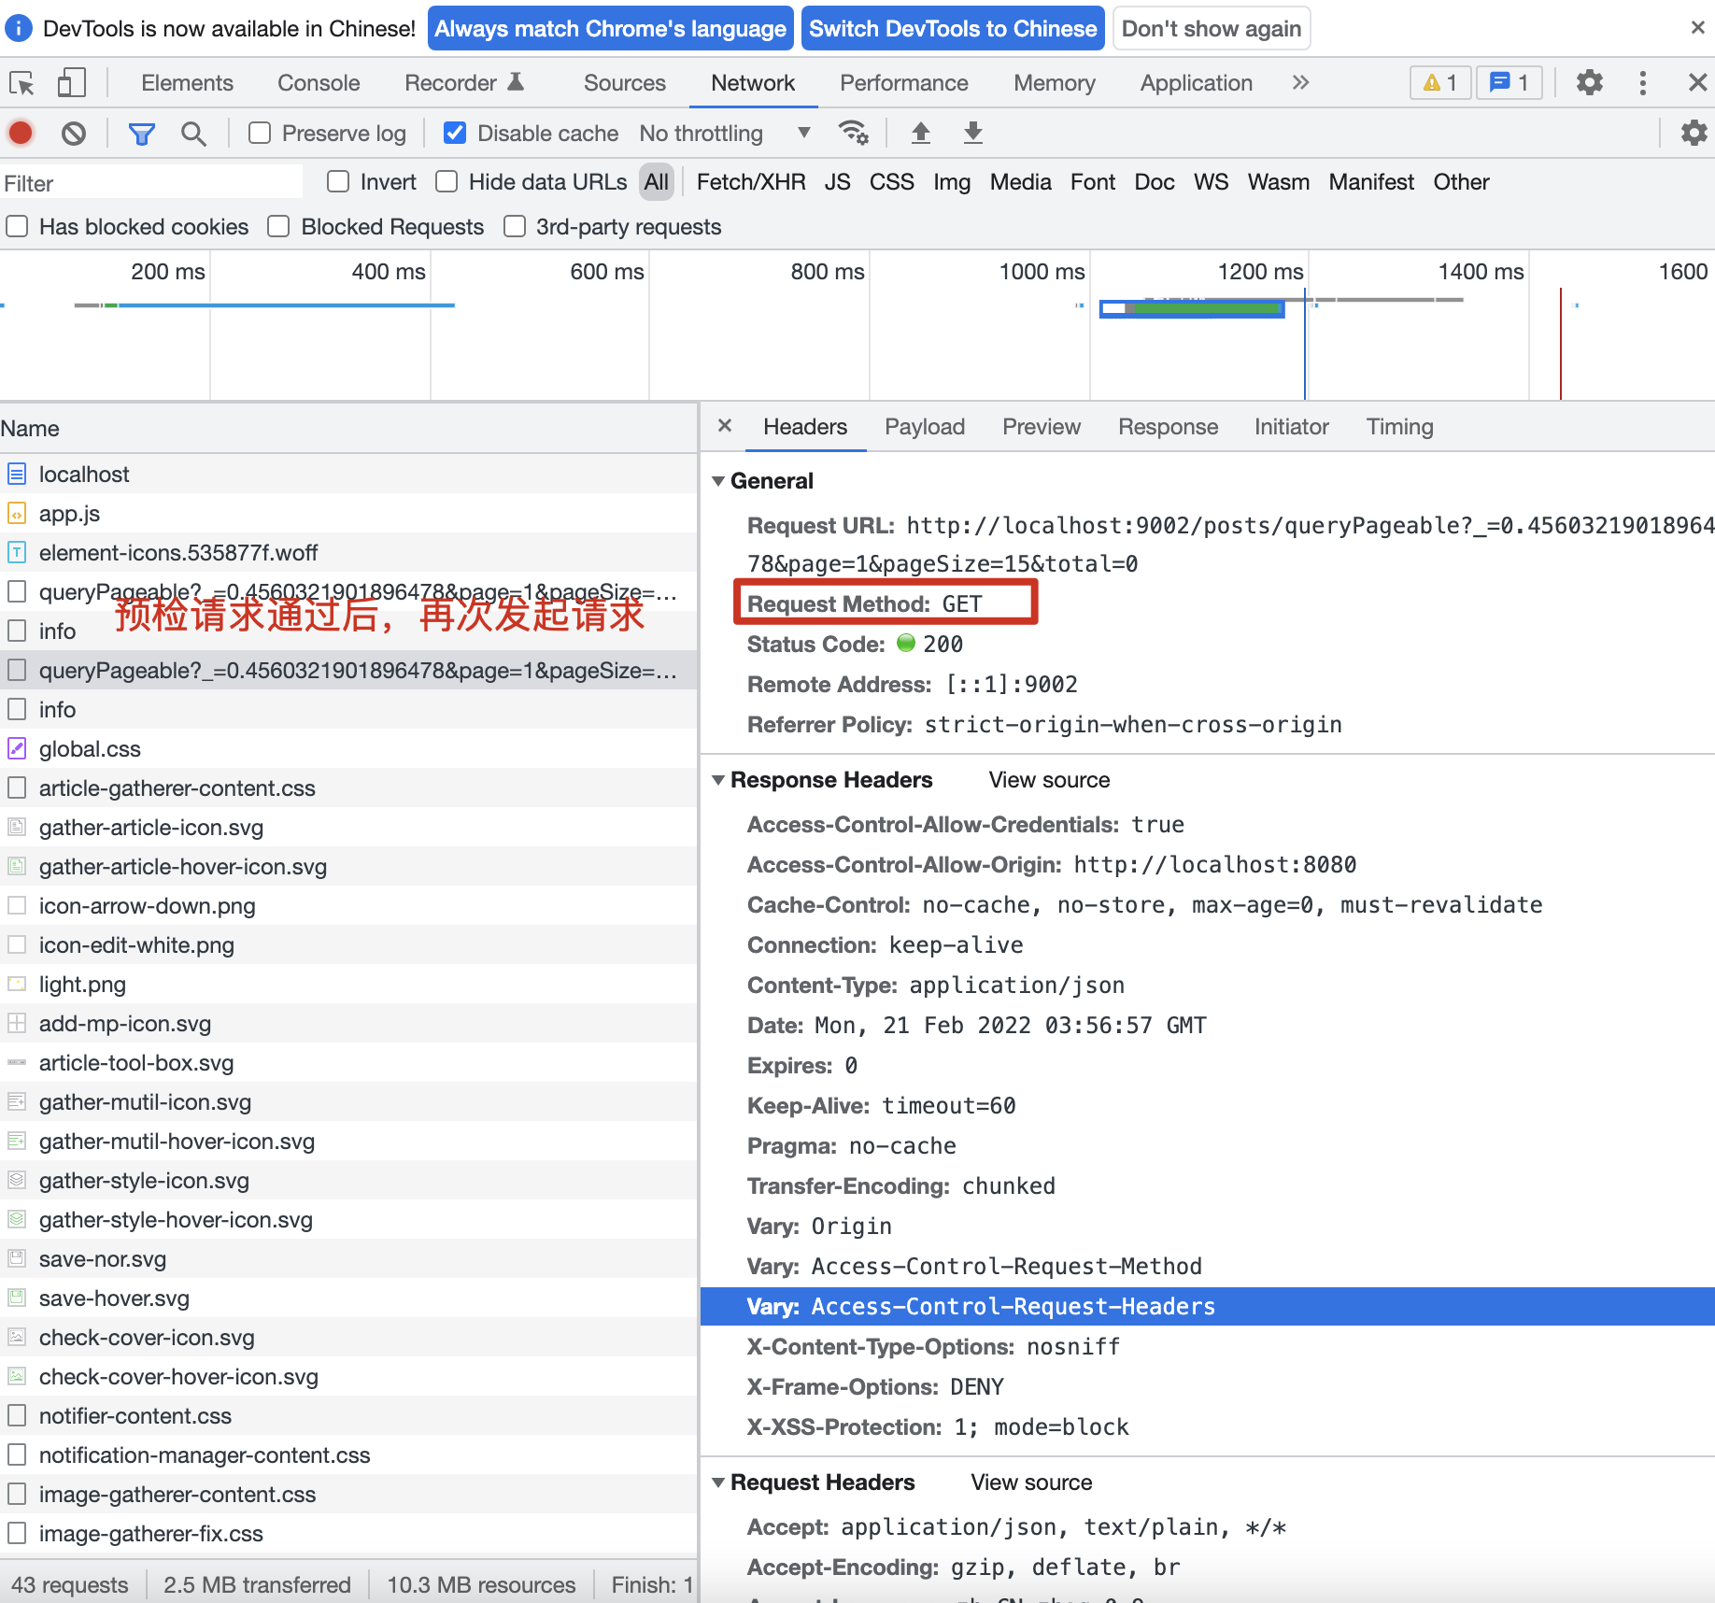Click the filter funnel icon
The height and width of the screenshot is (1603, 1715).
tap(141, 134)
